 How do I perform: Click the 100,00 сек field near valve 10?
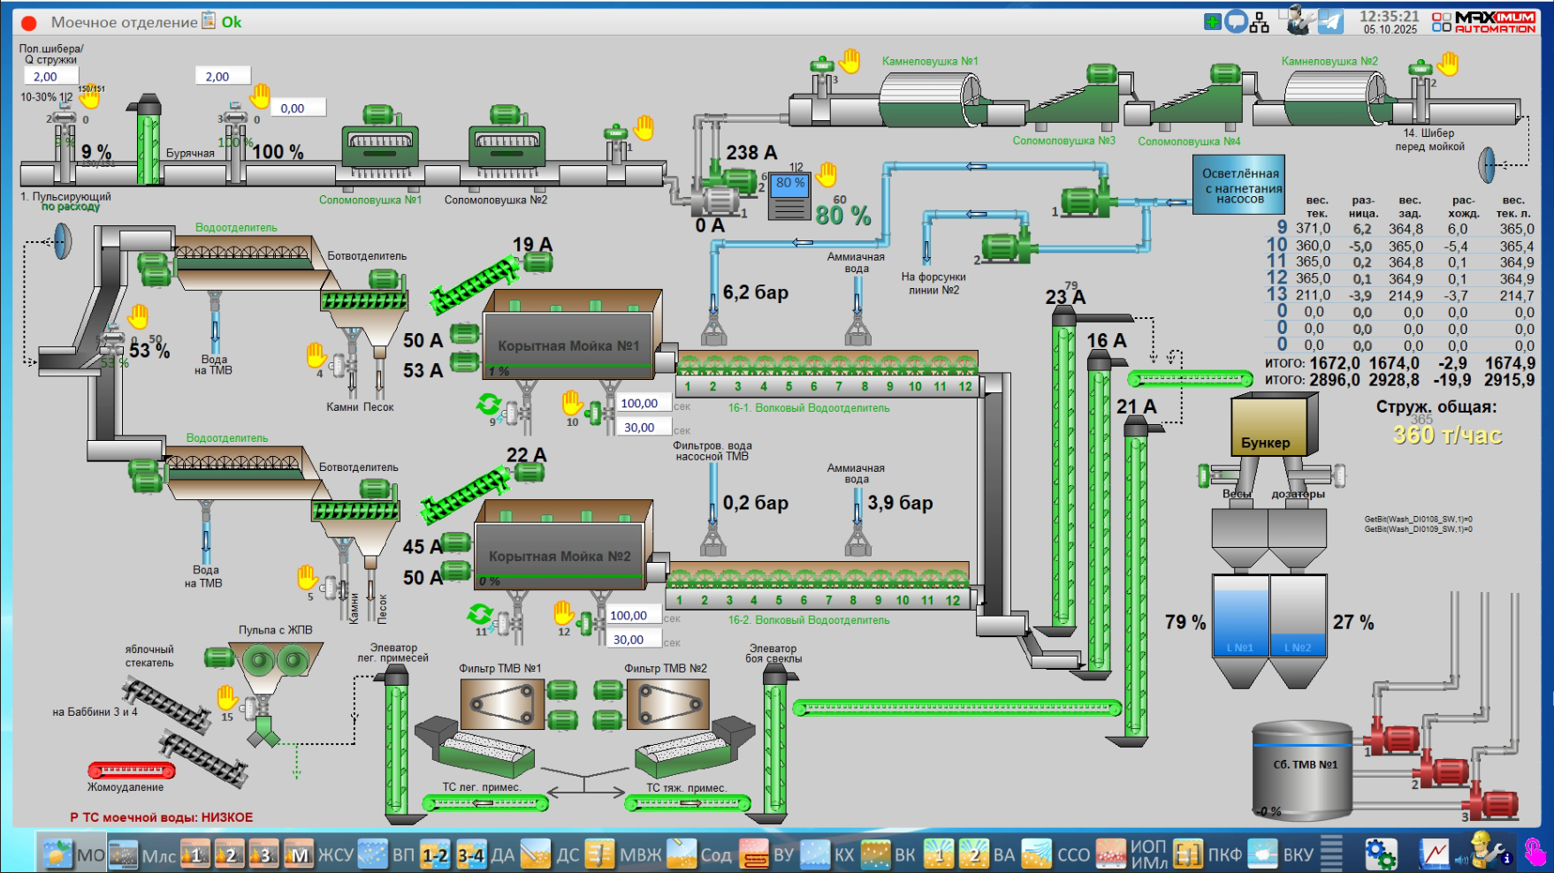pyautogui.click(x=639, y=403)
